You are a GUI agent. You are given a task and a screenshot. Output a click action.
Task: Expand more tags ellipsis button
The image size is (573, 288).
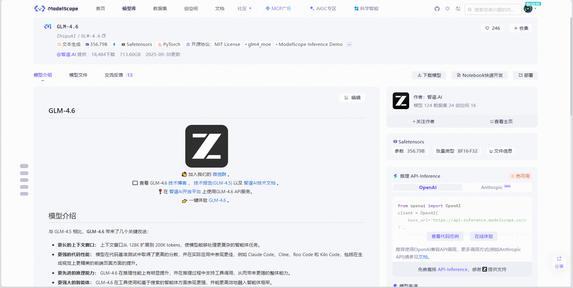[x=349, y=44]
